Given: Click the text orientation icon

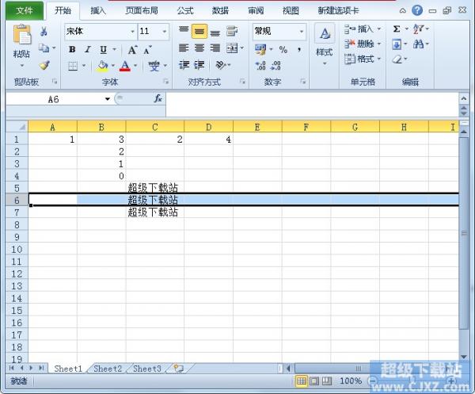Looking at the screenshot, I should (221, 65).
